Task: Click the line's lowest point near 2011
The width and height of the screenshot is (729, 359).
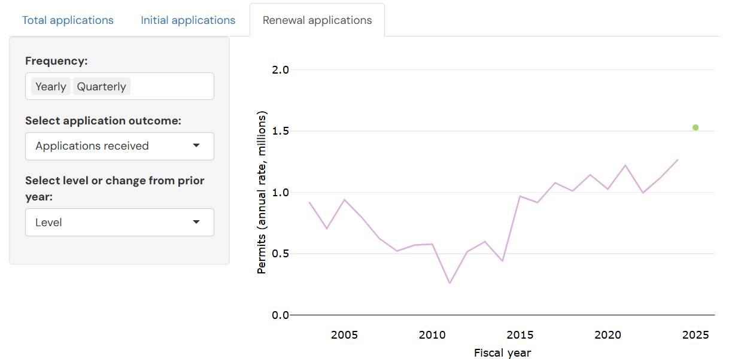Action: click(x=449, y=283)
